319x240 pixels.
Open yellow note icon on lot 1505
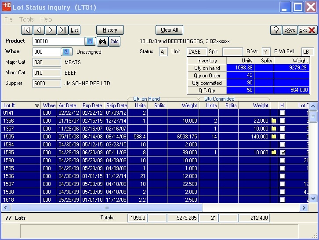click(x=274, y=137)
